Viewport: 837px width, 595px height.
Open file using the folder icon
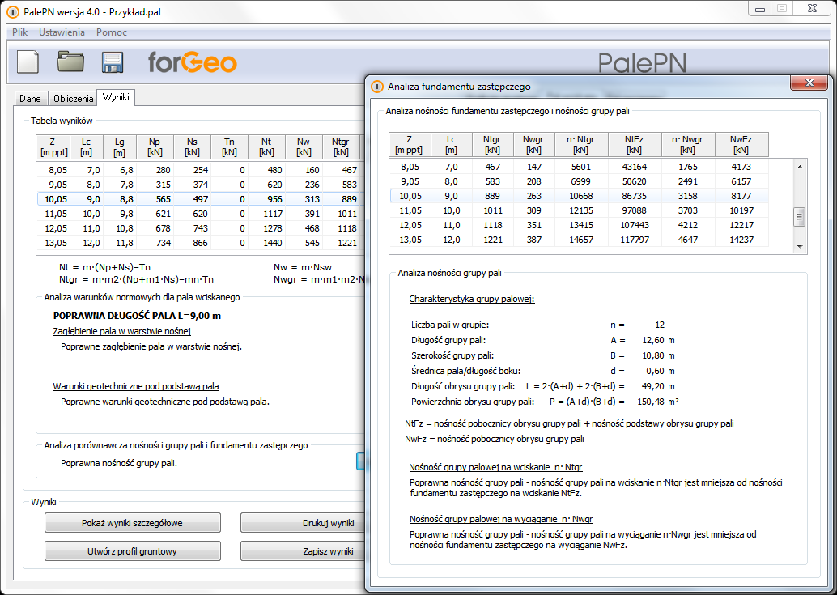[71, 62]
